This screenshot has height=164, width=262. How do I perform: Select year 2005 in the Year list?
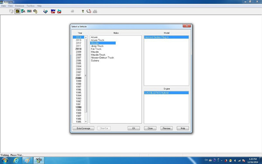(79, 63)
